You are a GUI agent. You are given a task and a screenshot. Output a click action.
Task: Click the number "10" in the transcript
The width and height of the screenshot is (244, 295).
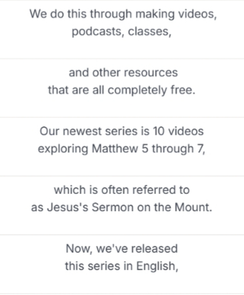pyautogui.click(x=158, y=131)
